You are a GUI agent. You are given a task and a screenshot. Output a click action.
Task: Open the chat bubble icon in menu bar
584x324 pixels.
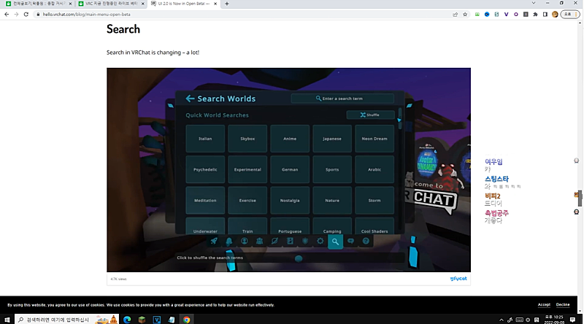(351, 242)
